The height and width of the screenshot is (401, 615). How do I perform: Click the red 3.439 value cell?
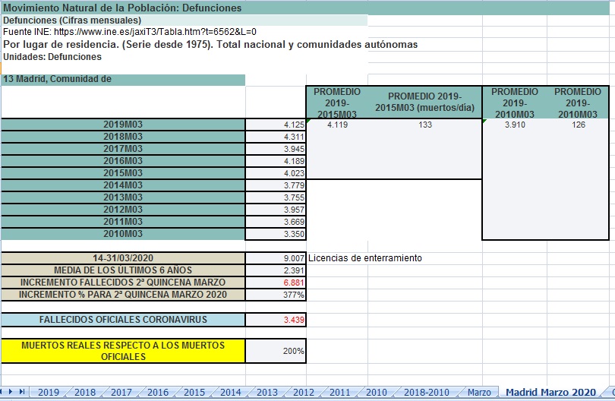click(276, 320)
